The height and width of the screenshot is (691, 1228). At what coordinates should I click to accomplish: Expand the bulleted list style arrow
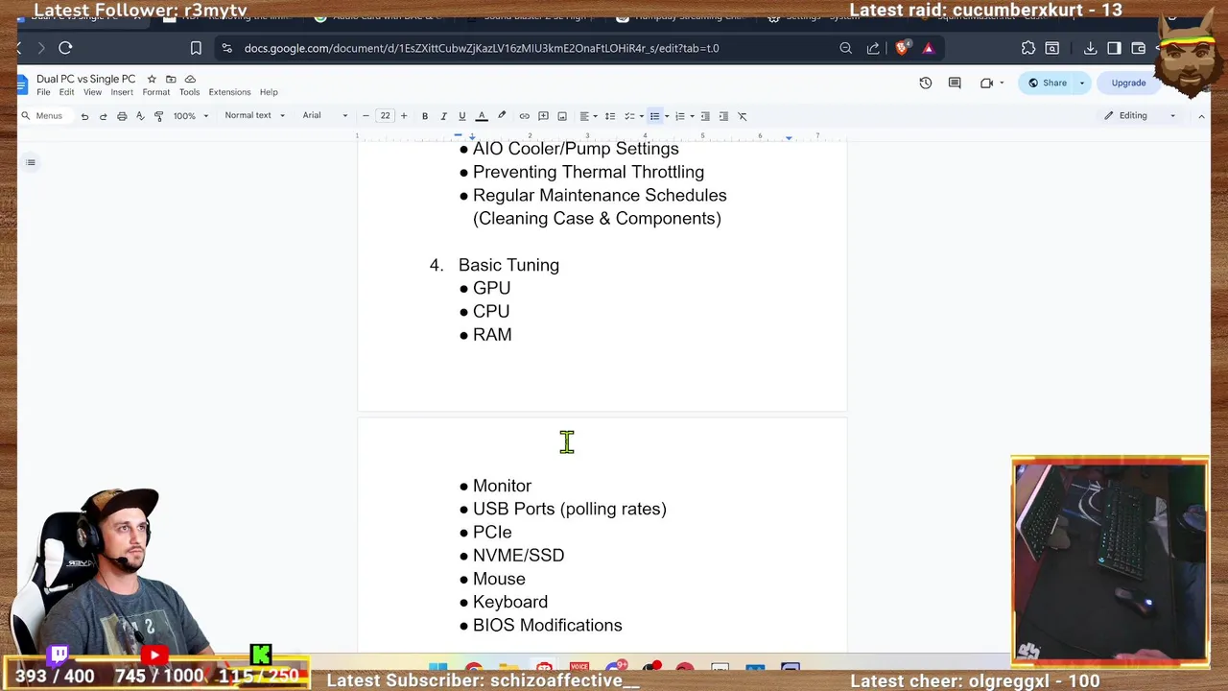[x=667, y=116]
